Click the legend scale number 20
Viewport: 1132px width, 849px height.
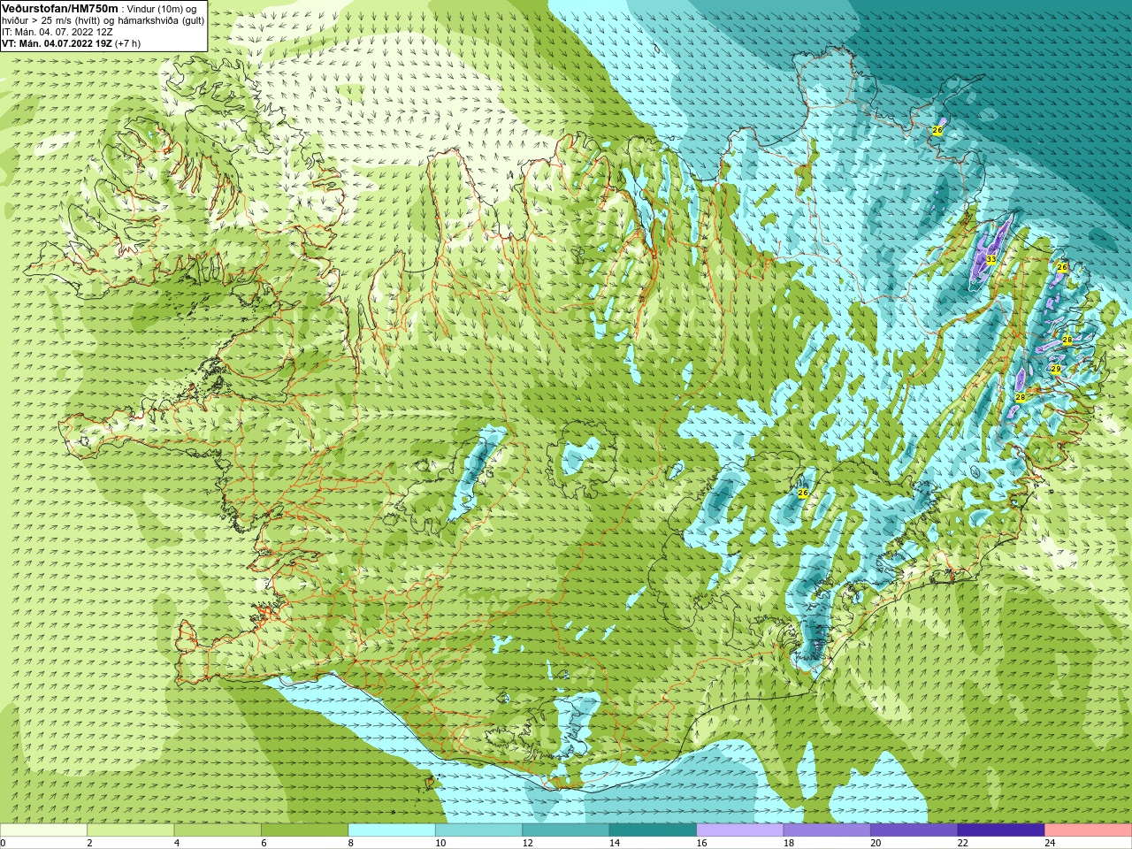[x=876, y=843]
